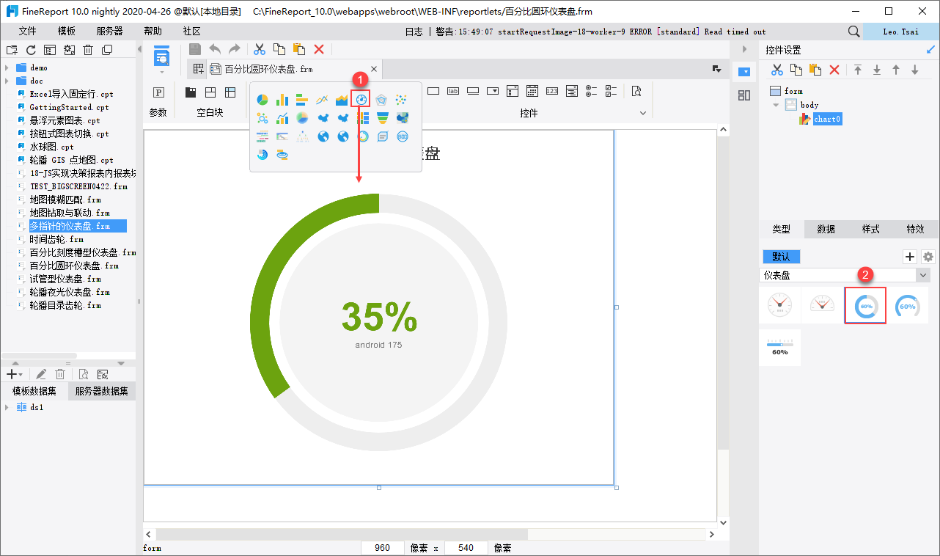Switch to the 样式 tab
Viewport: 940px width, 556px height.
point(870,229)
